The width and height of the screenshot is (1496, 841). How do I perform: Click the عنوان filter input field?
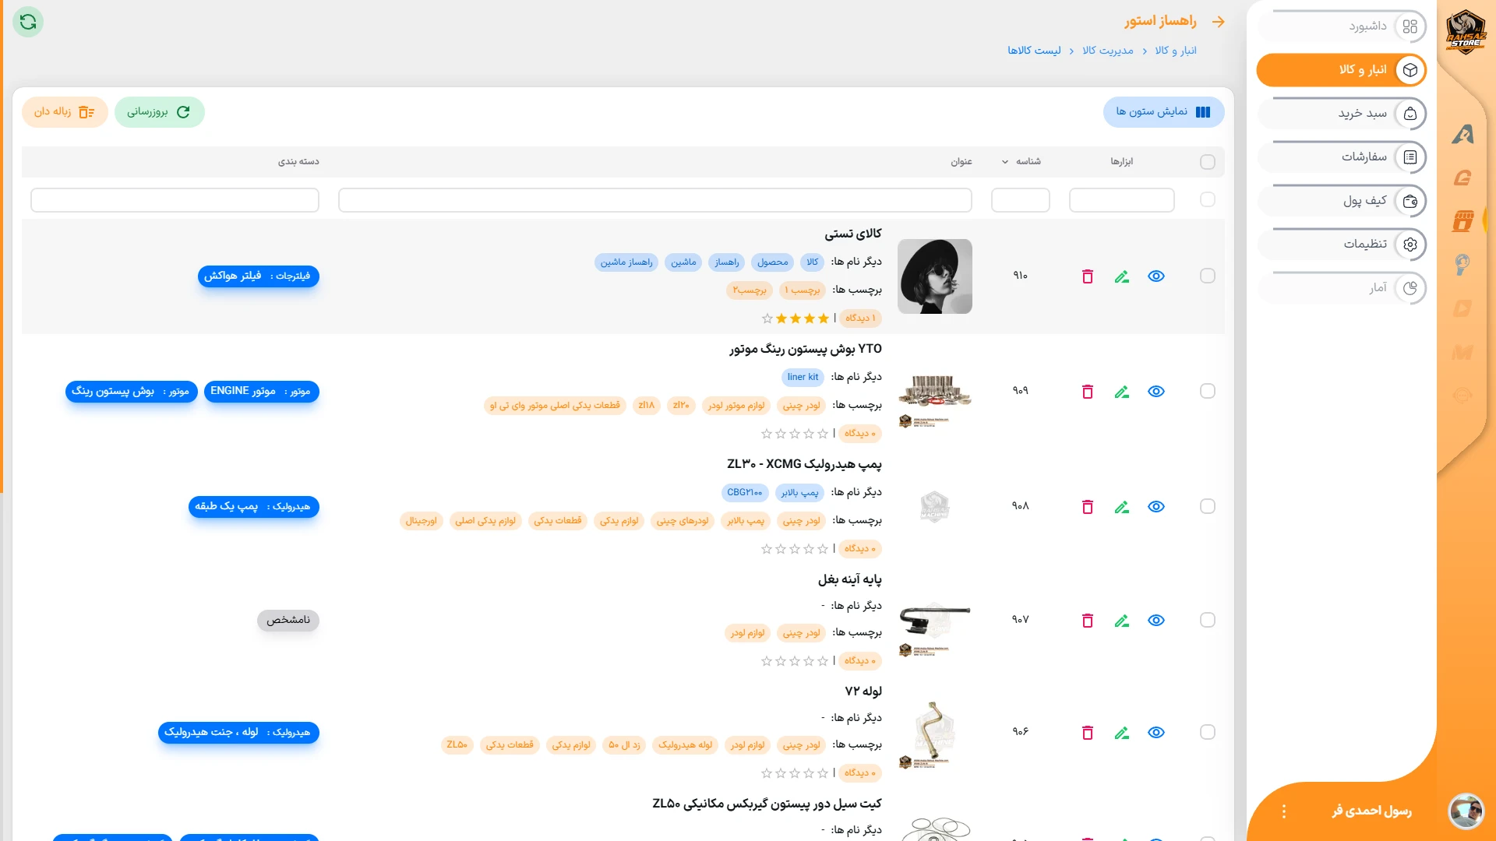(x=654, y=200)
